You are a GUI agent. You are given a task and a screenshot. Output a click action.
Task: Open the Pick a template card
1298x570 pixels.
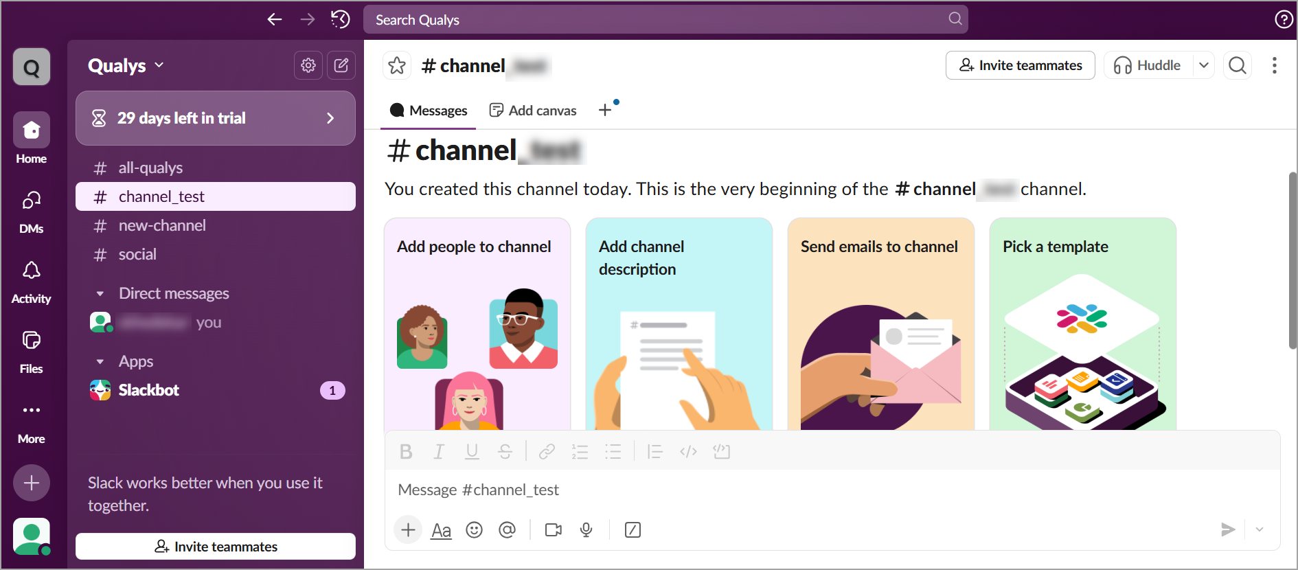pos(1083,324)
